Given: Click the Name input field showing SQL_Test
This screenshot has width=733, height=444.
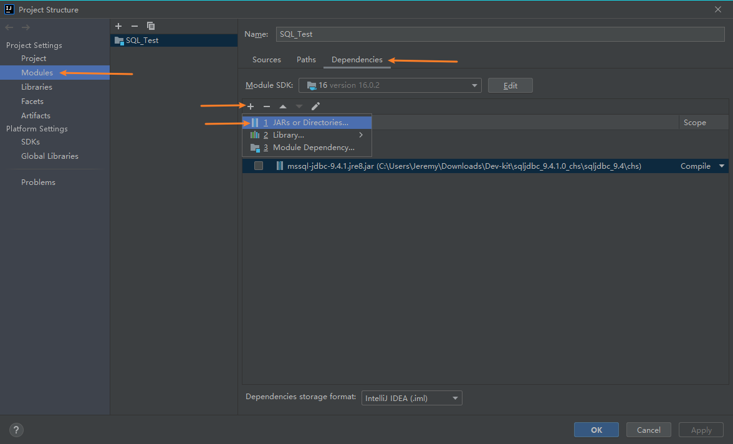Looking at the screenshot, I should (499, 34).
